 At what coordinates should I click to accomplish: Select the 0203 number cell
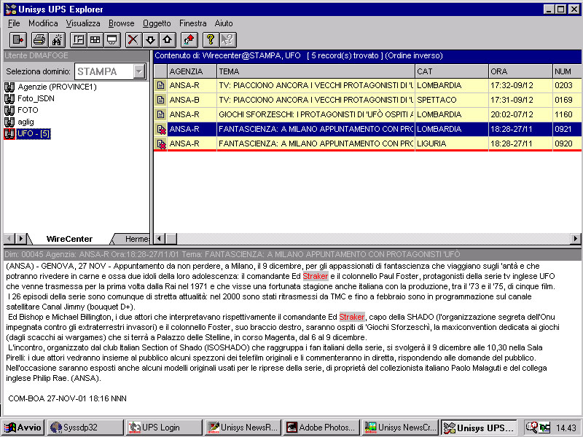[567, 85]
